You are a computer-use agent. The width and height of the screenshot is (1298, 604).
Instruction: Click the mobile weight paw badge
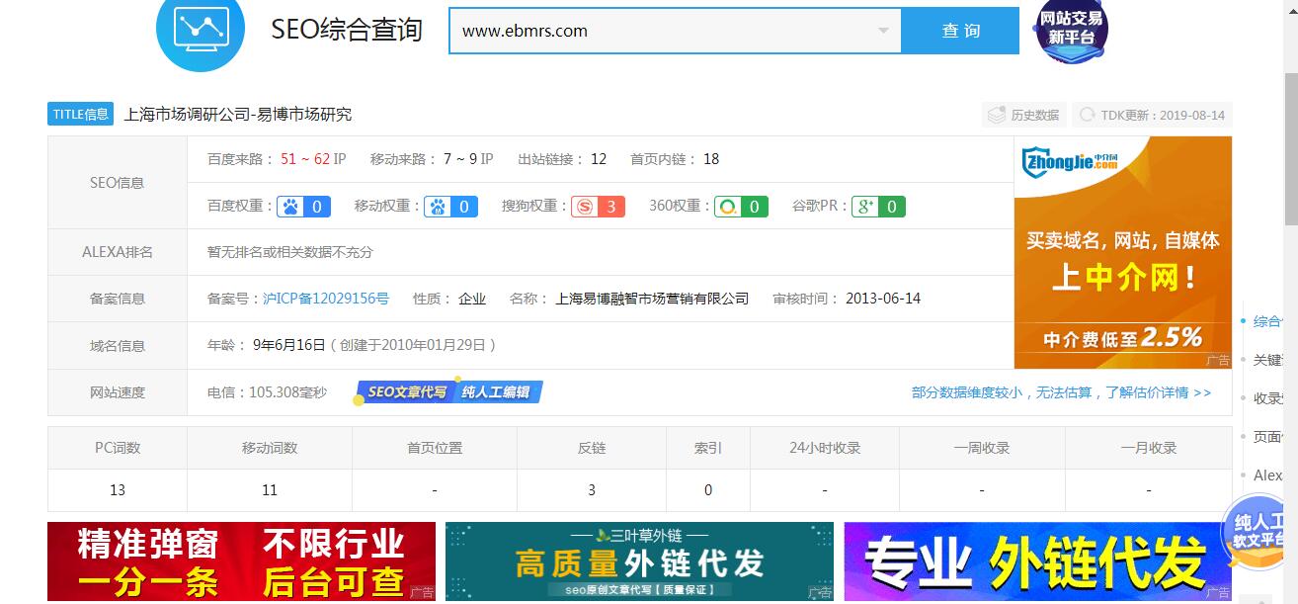[x=450, y=207]
